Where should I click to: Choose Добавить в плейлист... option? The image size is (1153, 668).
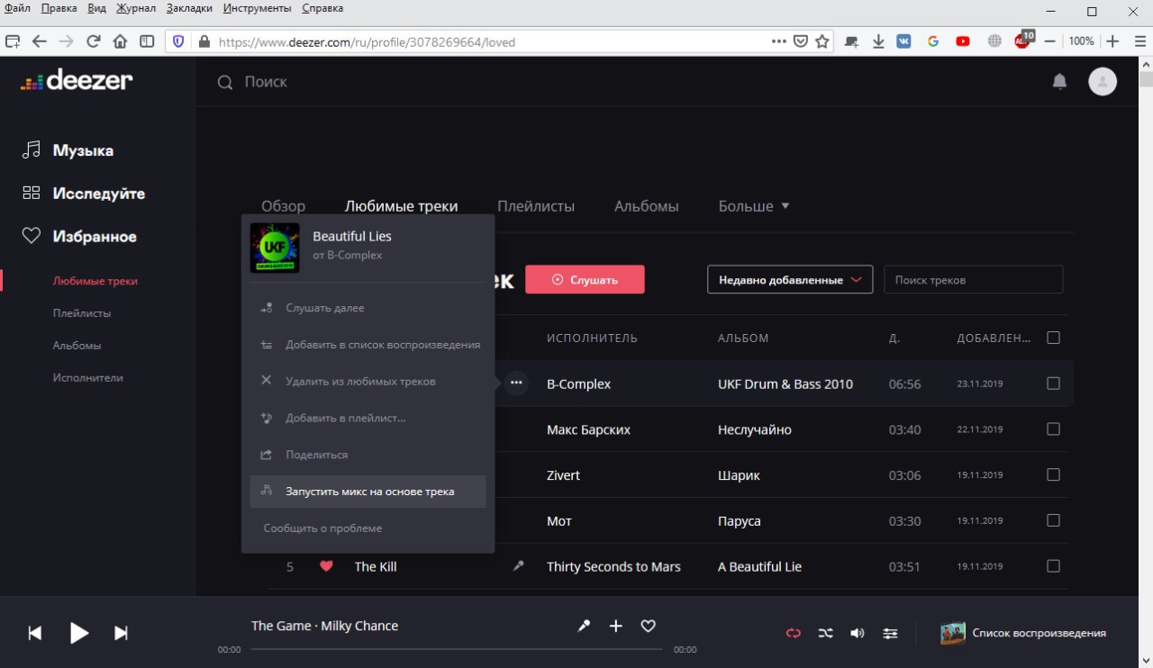368,418
